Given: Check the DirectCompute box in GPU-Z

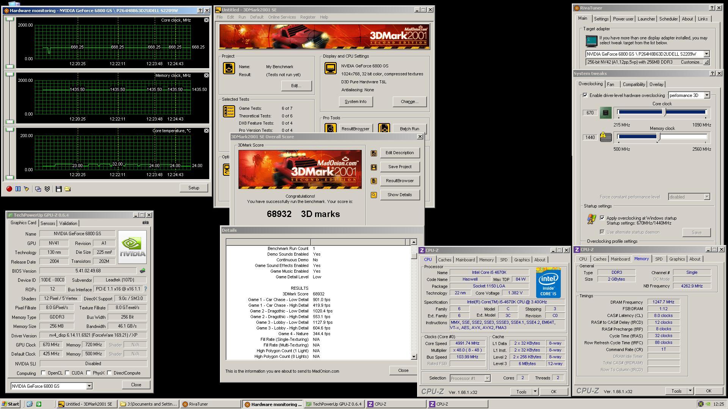Looking at the screenshot, I should (x=109, y=373).
